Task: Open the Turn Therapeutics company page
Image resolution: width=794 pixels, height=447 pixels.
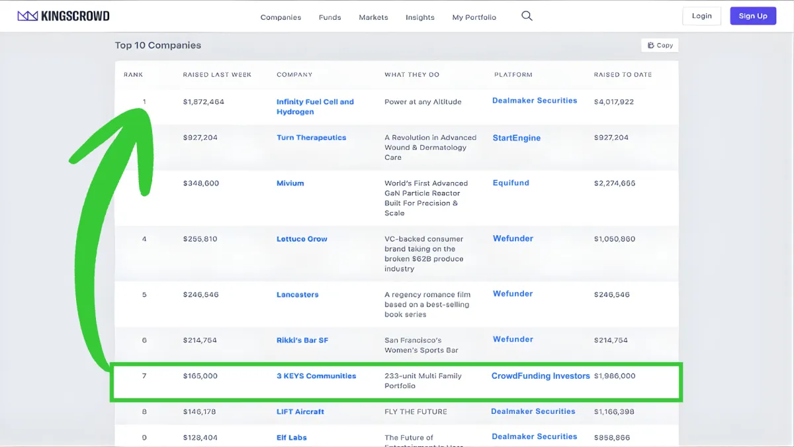Action: [311, 138]
